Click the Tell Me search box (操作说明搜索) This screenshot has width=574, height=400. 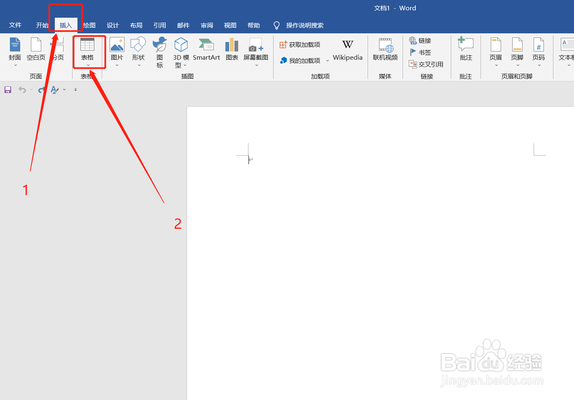(x=299, y=25)
